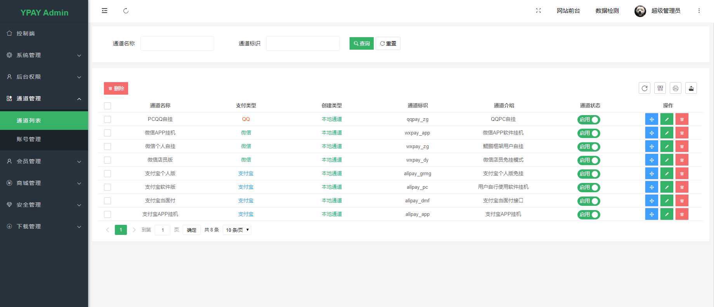
Task: Edit the 微信店员版 channel
Action: tap(667, 160)
